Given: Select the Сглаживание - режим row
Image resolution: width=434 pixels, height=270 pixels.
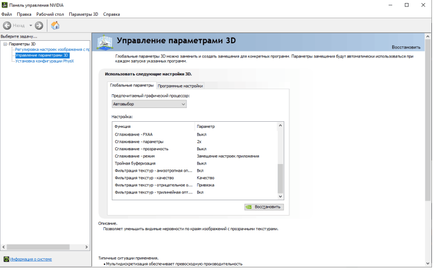Looking at the screenshot, I should [196, 157].
